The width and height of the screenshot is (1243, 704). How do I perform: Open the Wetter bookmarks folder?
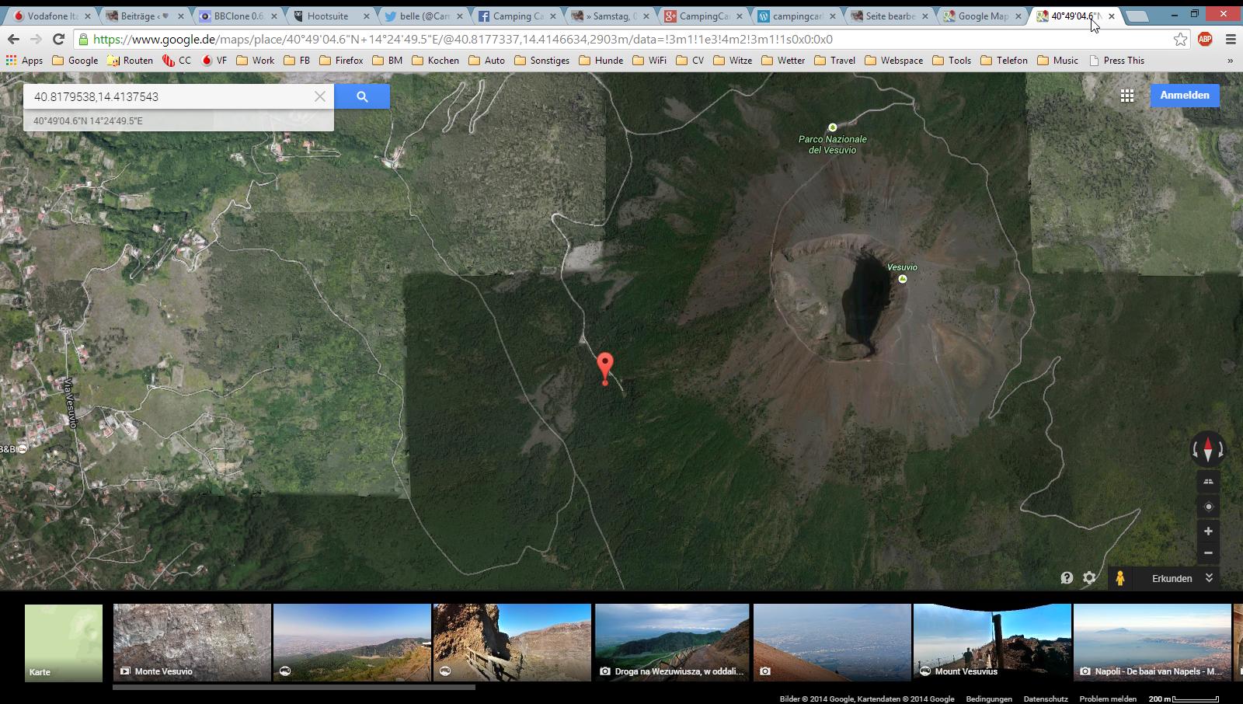[783, 61]
